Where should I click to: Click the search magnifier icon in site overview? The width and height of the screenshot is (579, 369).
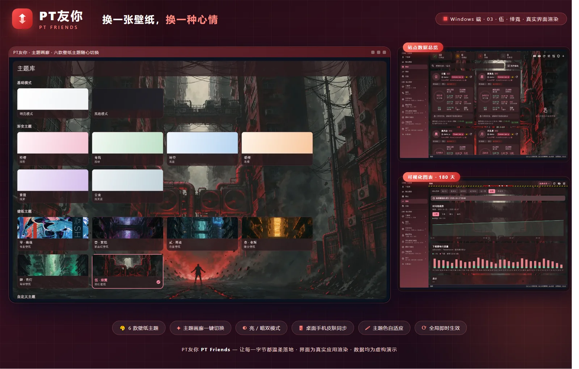(433, 66)
